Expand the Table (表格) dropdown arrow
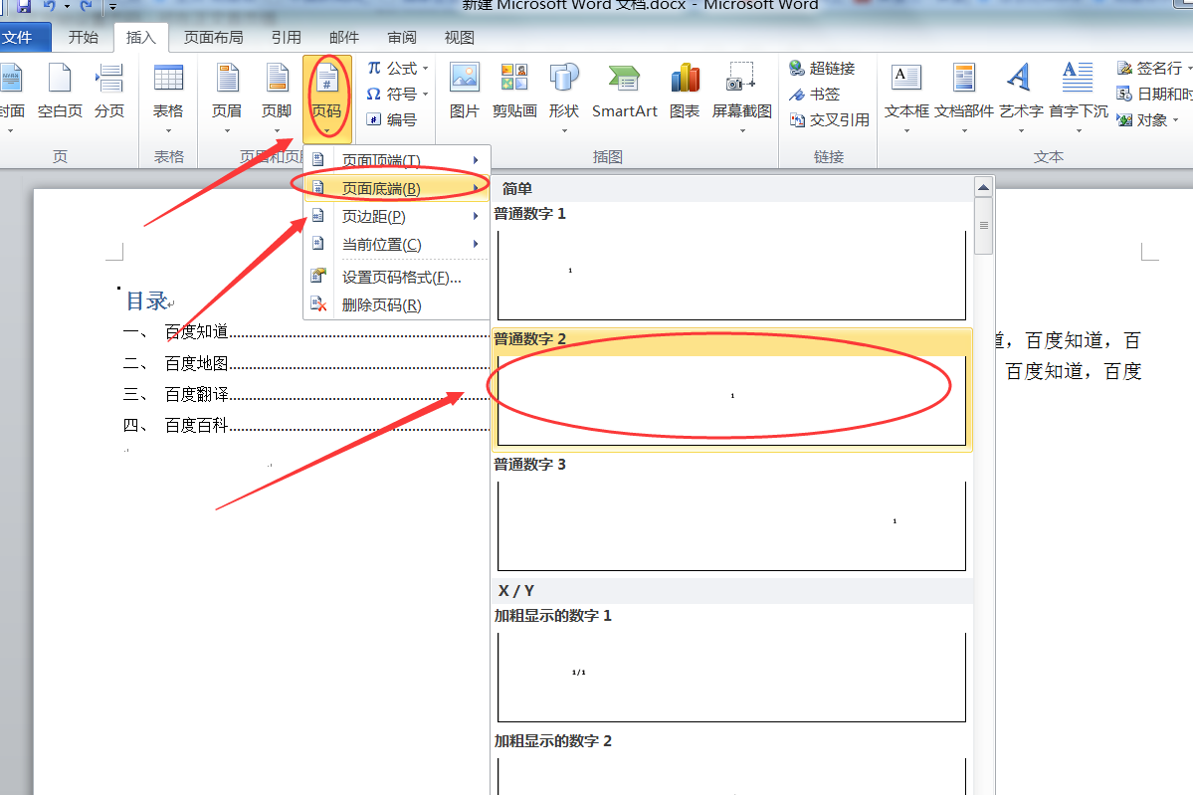The height and width of the screenshot is (795, 1193). point(168,130)
